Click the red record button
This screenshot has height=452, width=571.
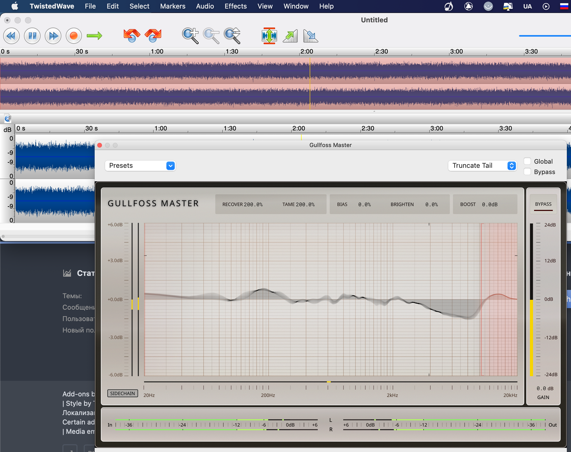(x=74, y=36)
